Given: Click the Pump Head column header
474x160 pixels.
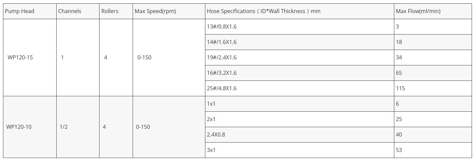Looking at the screenshot, I should (19, 11).
